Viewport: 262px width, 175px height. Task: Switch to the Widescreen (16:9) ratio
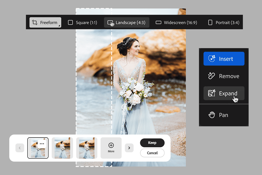(176, 22)
